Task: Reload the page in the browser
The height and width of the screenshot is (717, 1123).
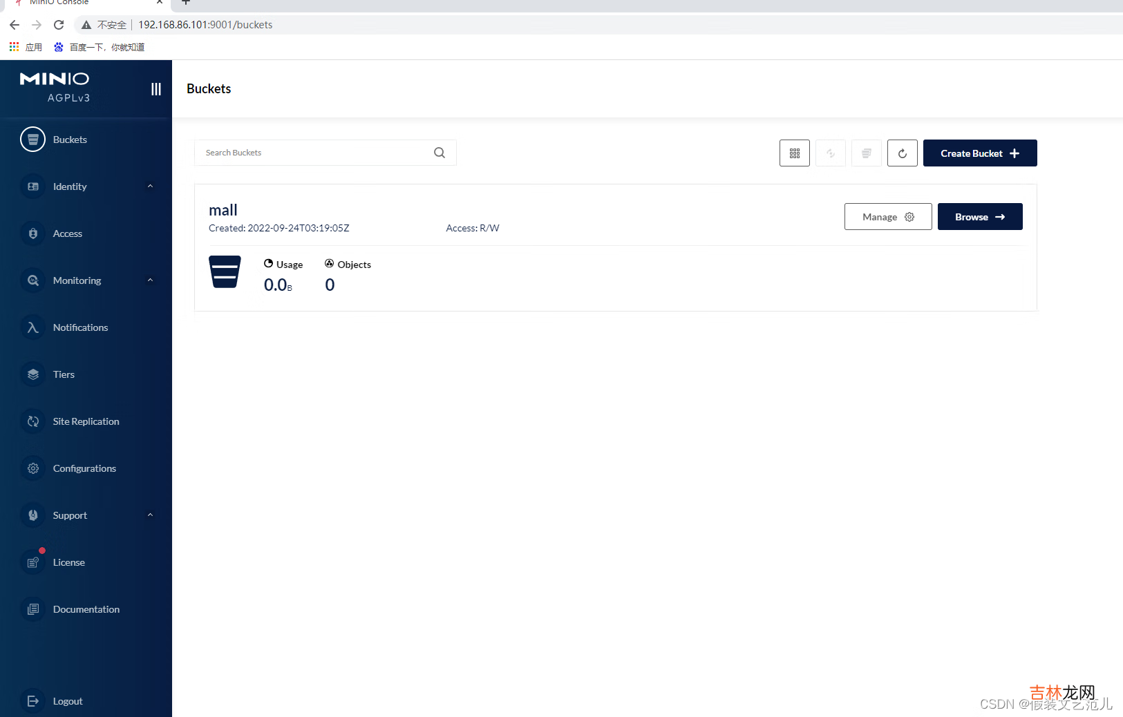Action: pos(59,25)
